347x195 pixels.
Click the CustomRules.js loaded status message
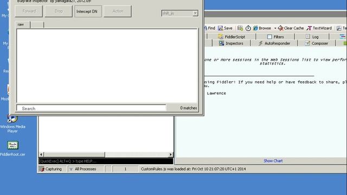193,169
